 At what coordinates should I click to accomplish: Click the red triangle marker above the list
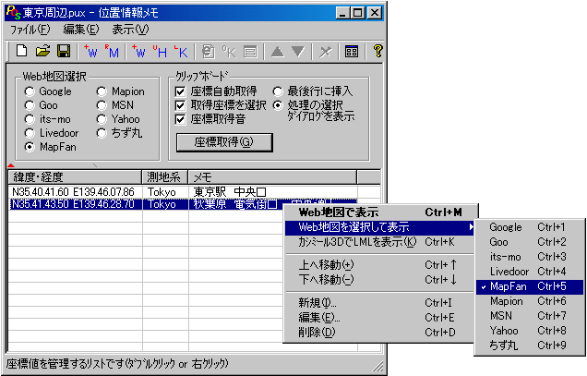pyautogui.click(x=10, y=165)
